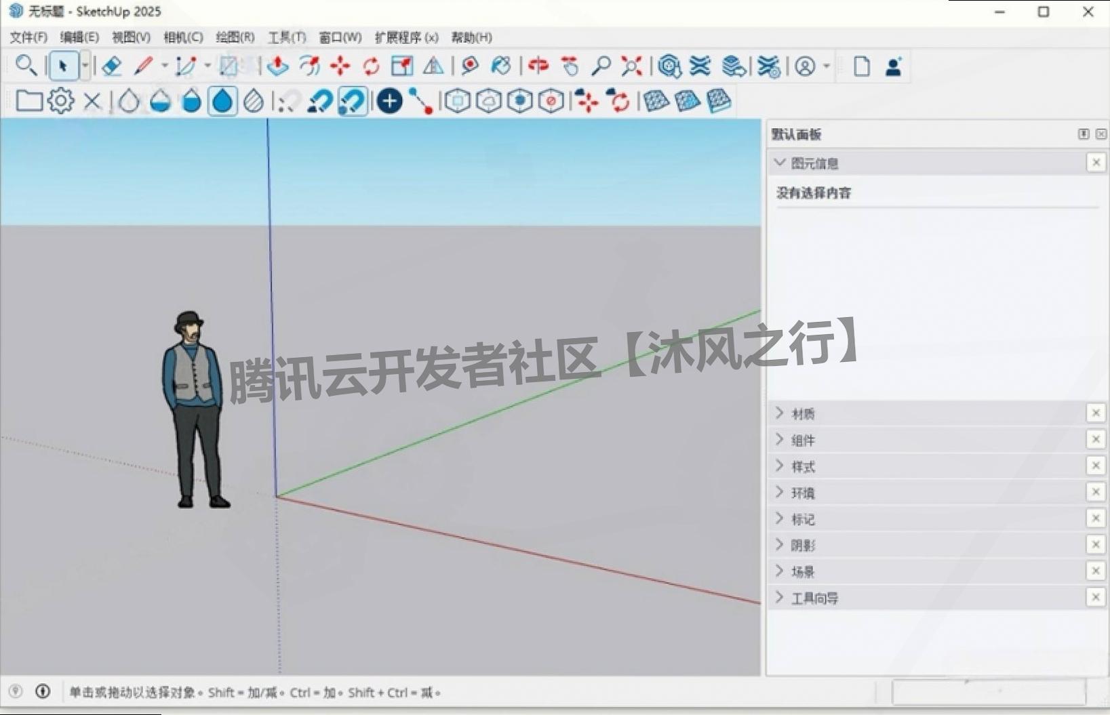The width and height of the screenshot is (1110, 715).
Task: Open 3D Warehouse
Action: (x=669, y=66)
